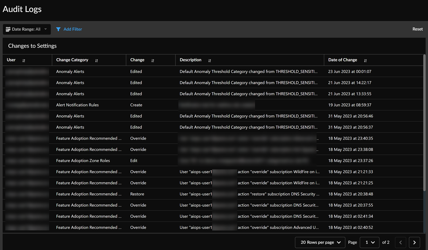Open the Date Range dropdown
The height and width of the screenshot is (250, 428).
click(27, 29)
